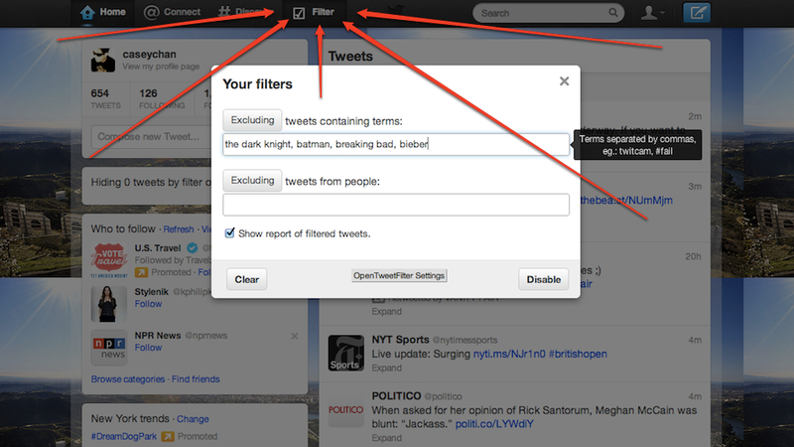Click the caseychan profile avatar
Viewport: 794px width, 447px height.
click(103, 61)
